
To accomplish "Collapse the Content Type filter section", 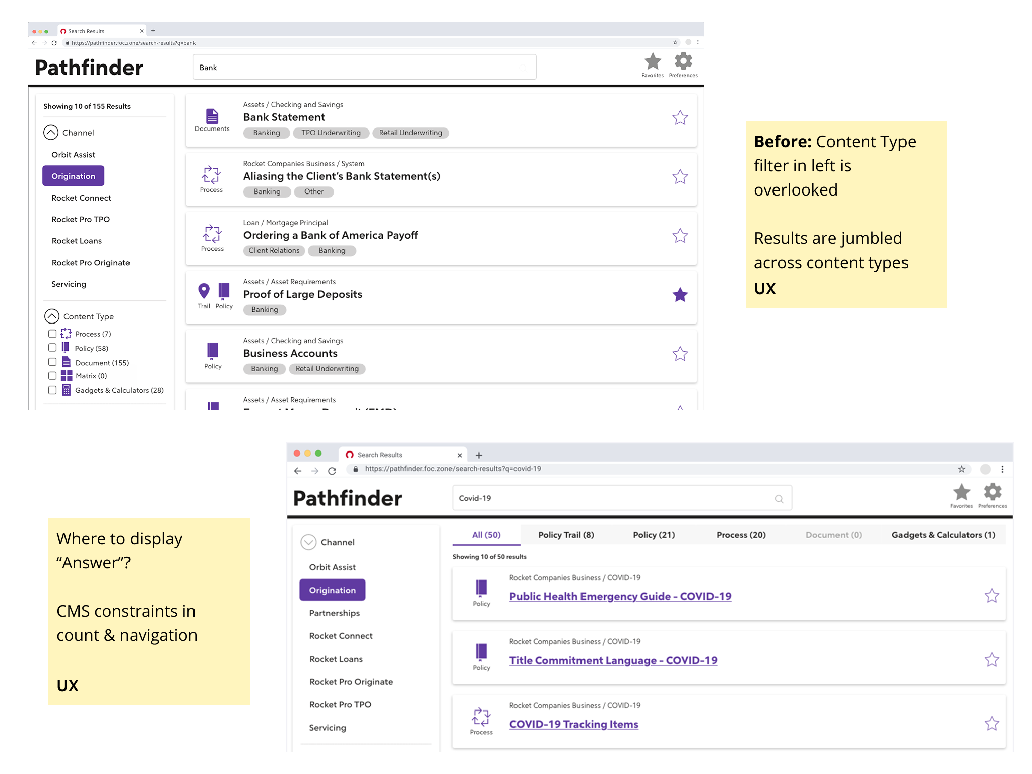I will coord(52,316).
